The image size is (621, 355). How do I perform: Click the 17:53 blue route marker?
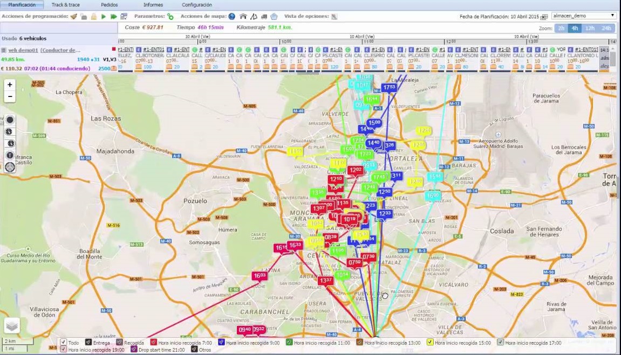coord(388,87)
